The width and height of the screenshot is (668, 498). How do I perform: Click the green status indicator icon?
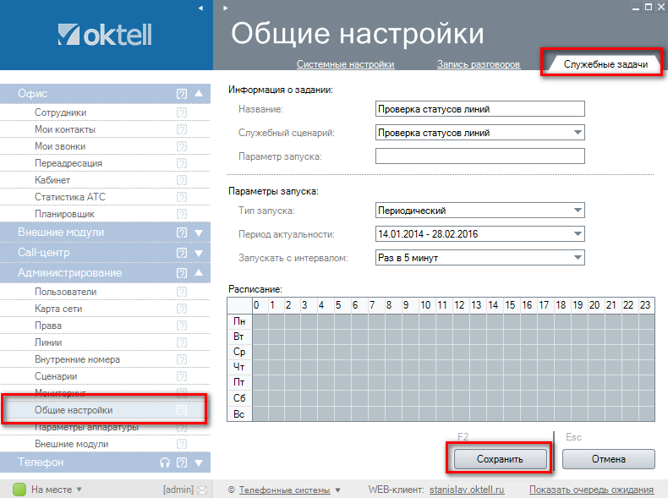pos(19,490)
